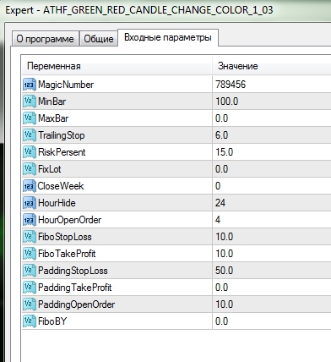Click the double-type icon beside FixLot
This screenshot has width=331, height=362.
click(x=30, y=169)
